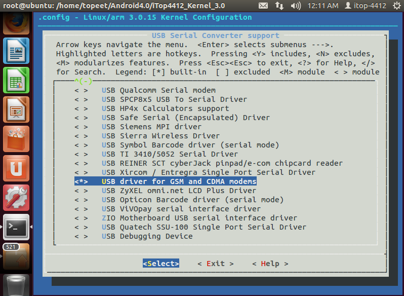The width and height of the screenshot is (404, 296).
Task: Select USB Xircom / Entregra Single Port Serial Driver
Action: click(x=195, y=172)
